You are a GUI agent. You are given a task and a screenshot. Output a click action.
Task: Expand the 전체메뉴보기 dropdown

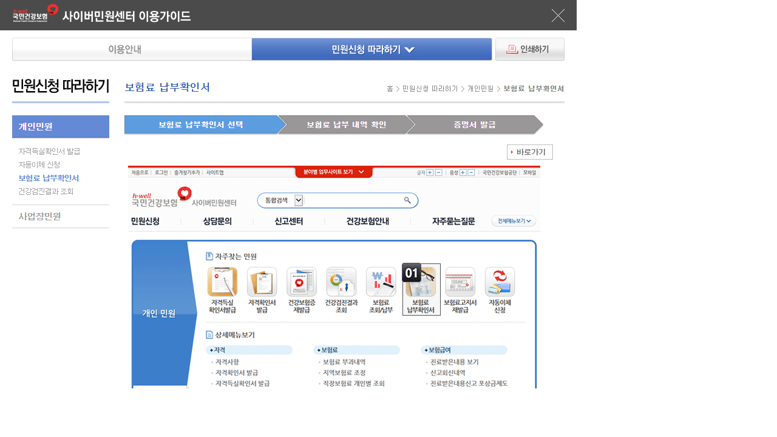(514, 222)
